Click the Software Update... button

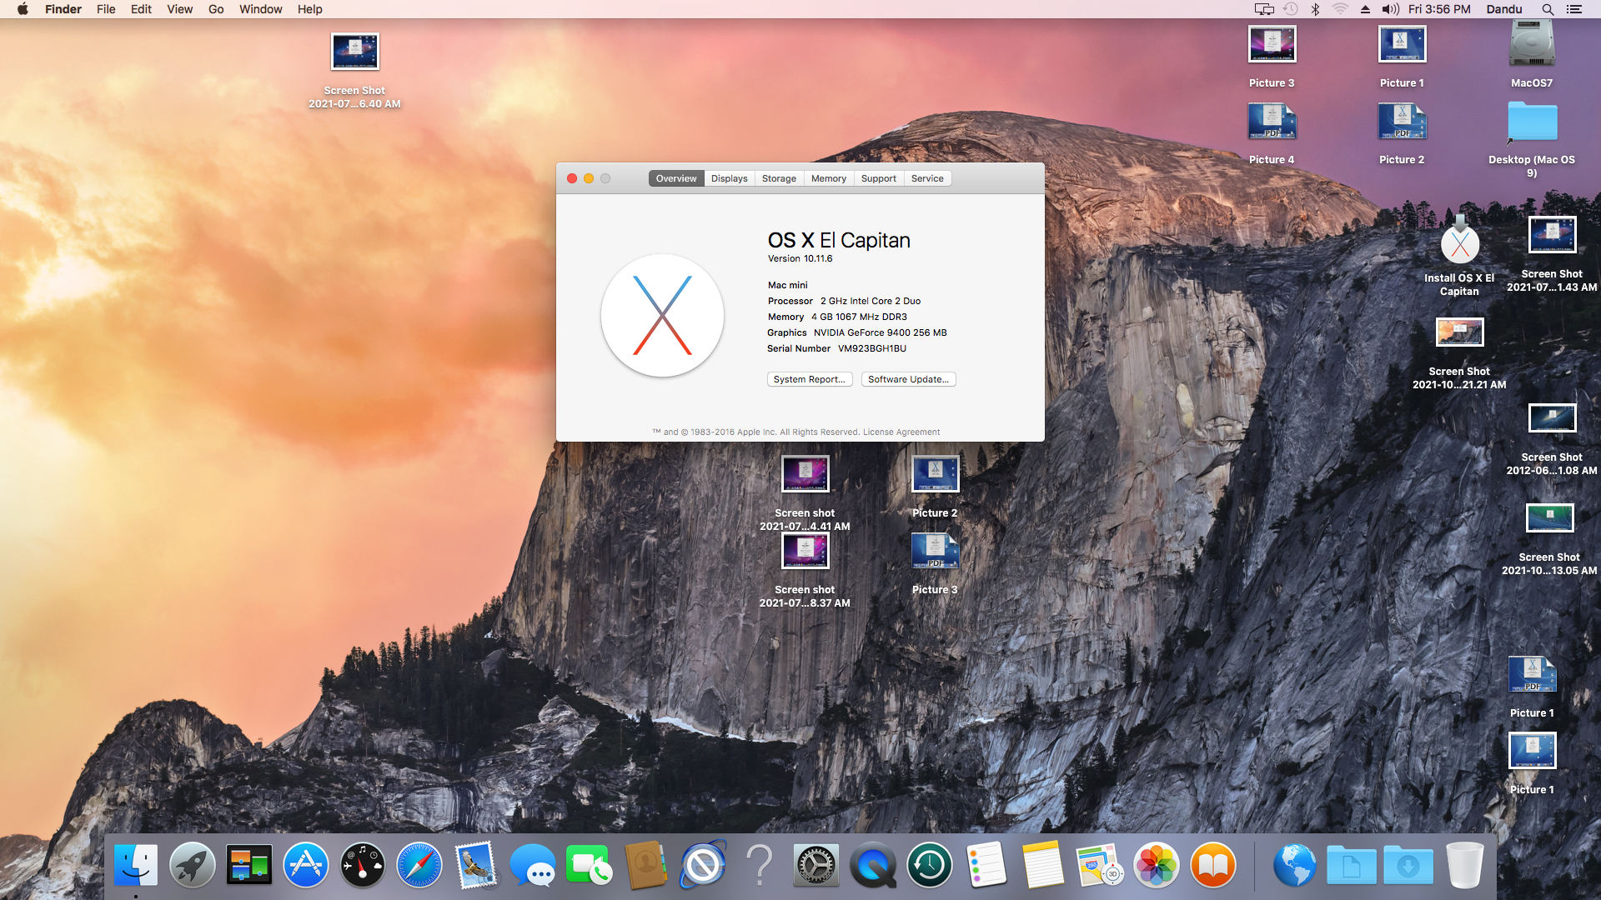pos(908,379)
